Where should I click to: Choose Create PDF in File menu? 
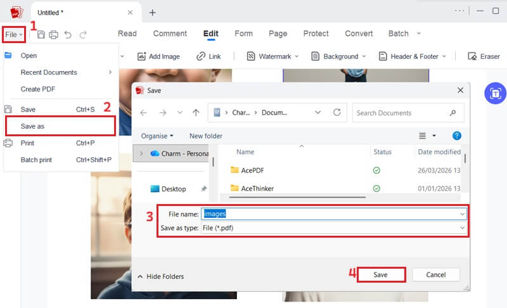click(61, 89)
